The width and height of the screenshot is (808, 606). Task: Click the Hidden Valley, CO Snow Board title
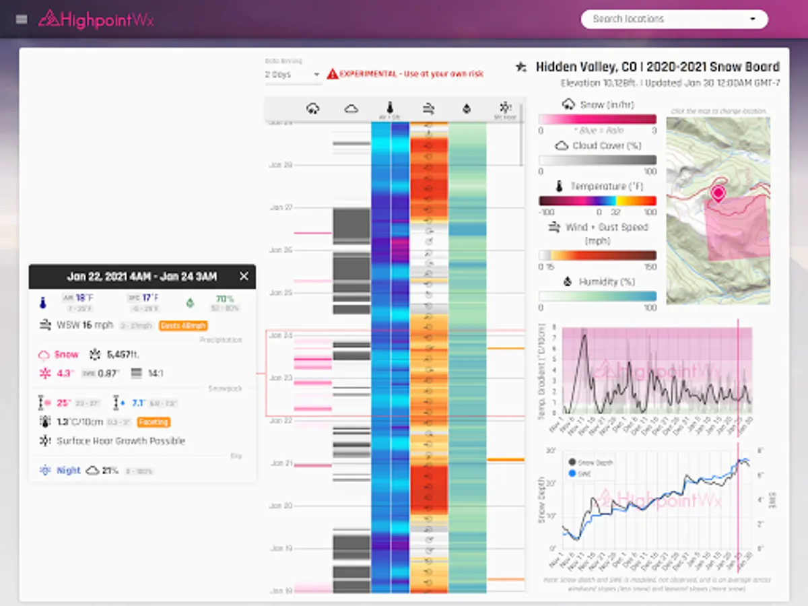pos(658,67)
